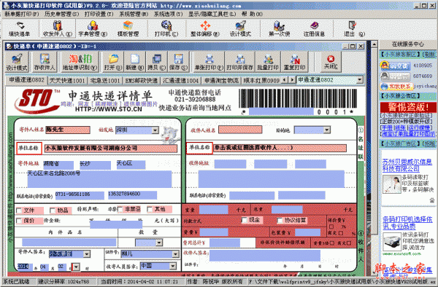The image size is (438, 287).
Task: Open the 打印设置 menu
Action: coord(99,14)
